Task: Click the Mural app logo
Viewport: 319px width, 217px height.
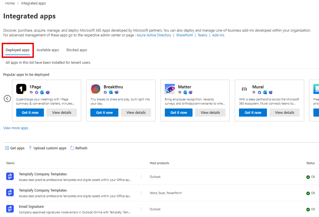Action: click(244, 89)
